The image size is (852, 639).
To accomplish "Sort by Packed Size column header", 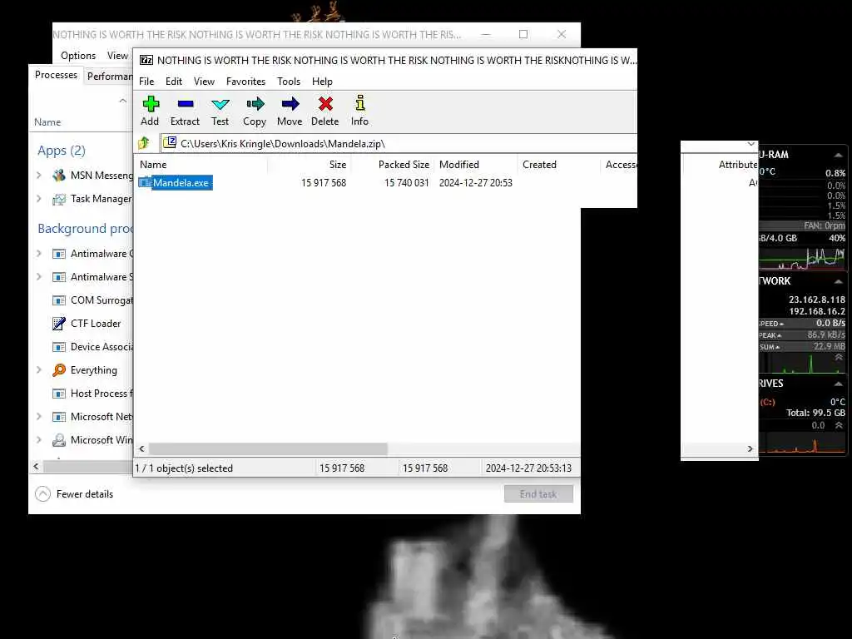I will click(393, 165).
